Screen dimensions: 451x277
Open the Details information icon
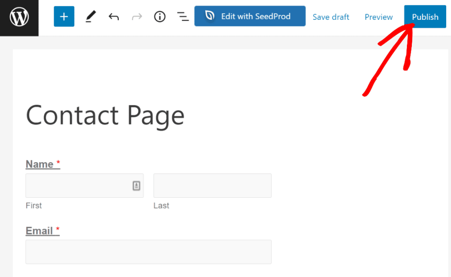(x=159, y=16)
